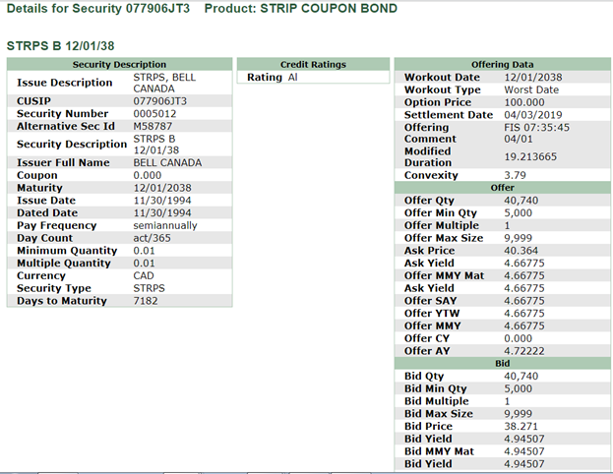613x474 pixels.
Task: Select the Pay Frequency value "semiannually"
Action: click(165, 225)
